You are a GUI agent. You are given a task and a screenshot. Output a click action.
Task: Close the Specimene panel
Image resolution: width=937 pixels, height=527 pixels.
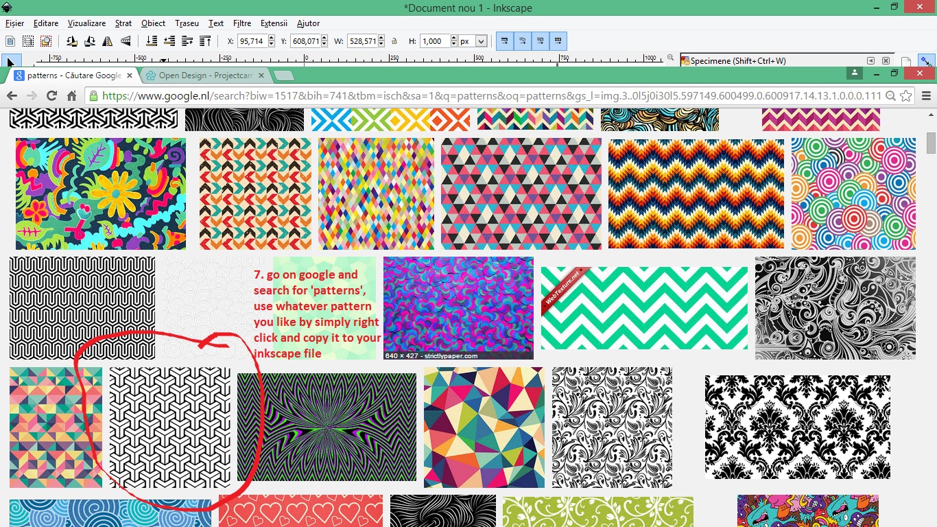[886, 60]
